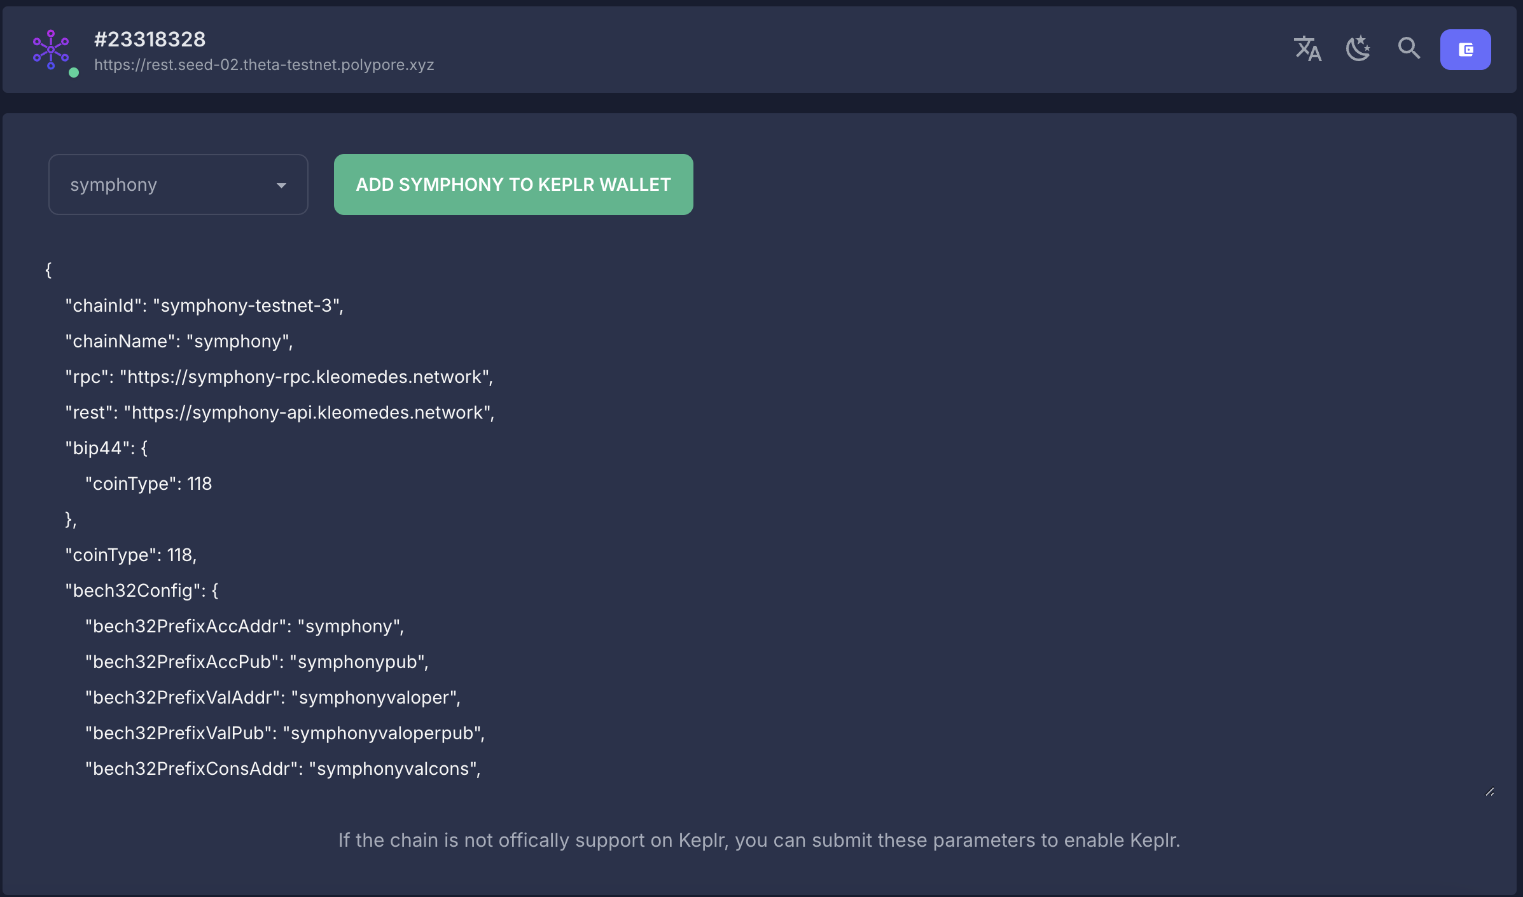Click the Keplr support notice text
This screenshot has width=1523, height=897.
click(759, 840)
